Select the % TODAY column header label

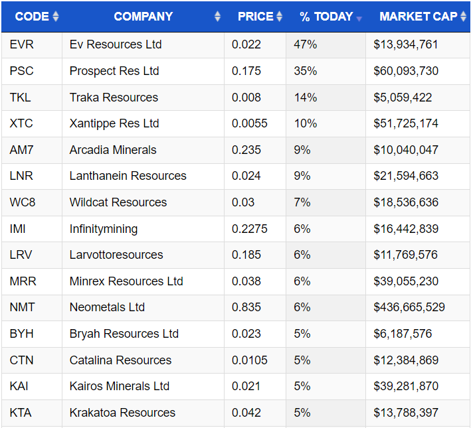pyautogui.click(x=326, y=17)
